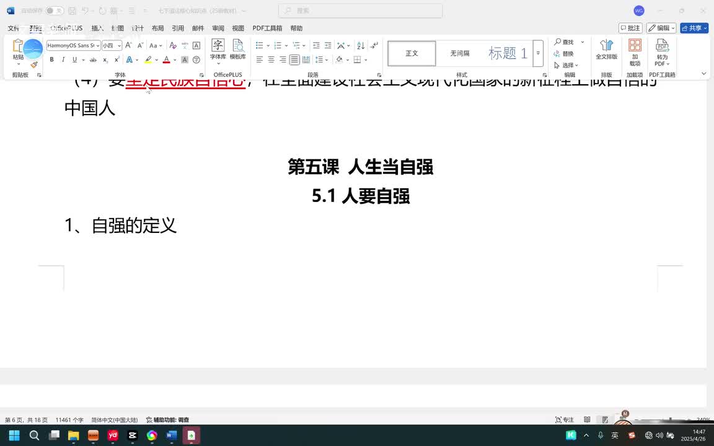This screenshot has width=714, height=446.
Task: Show paragraph marks icon
Action: point(374,45)
